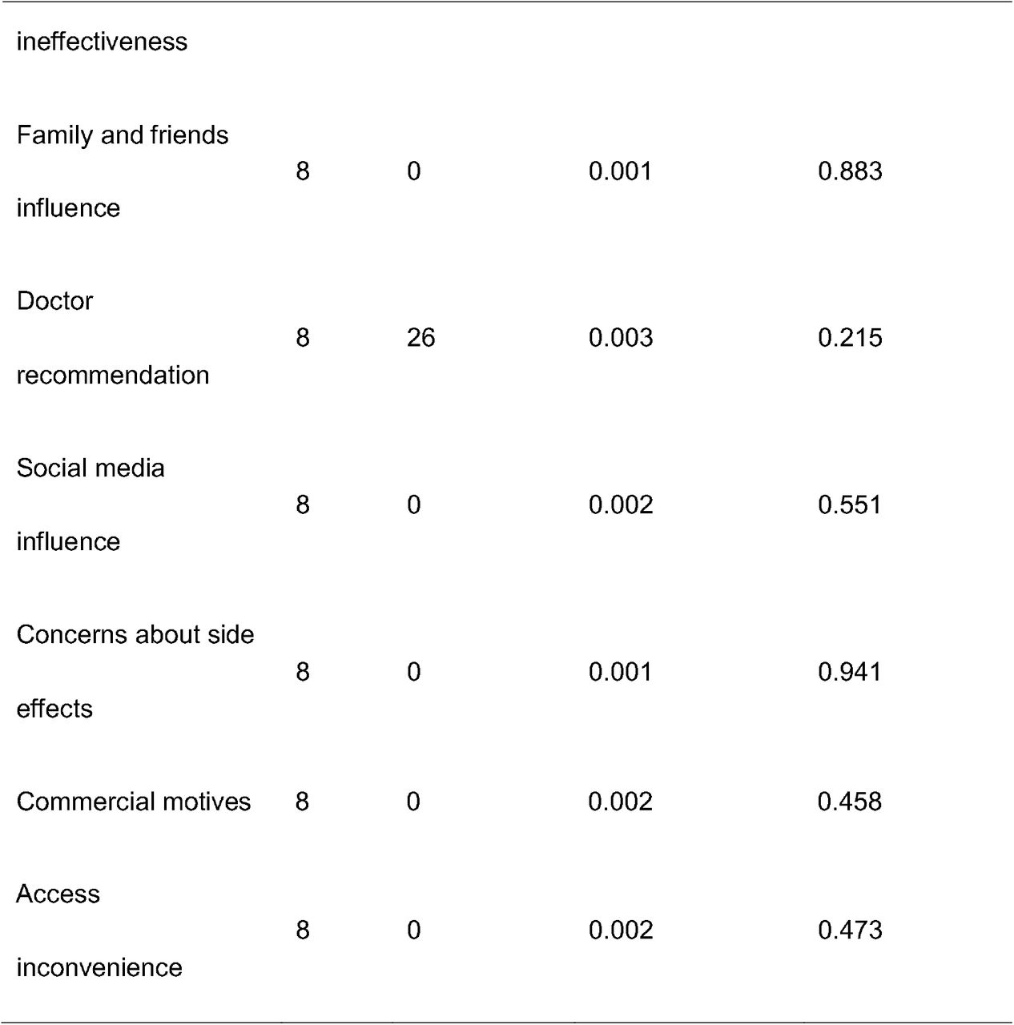Click the 0 in the Access inconvenience row

point(413,931)
